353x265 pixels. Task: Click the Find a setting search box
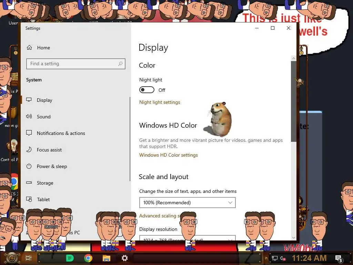pyautogui.click(x=75, y=64)
